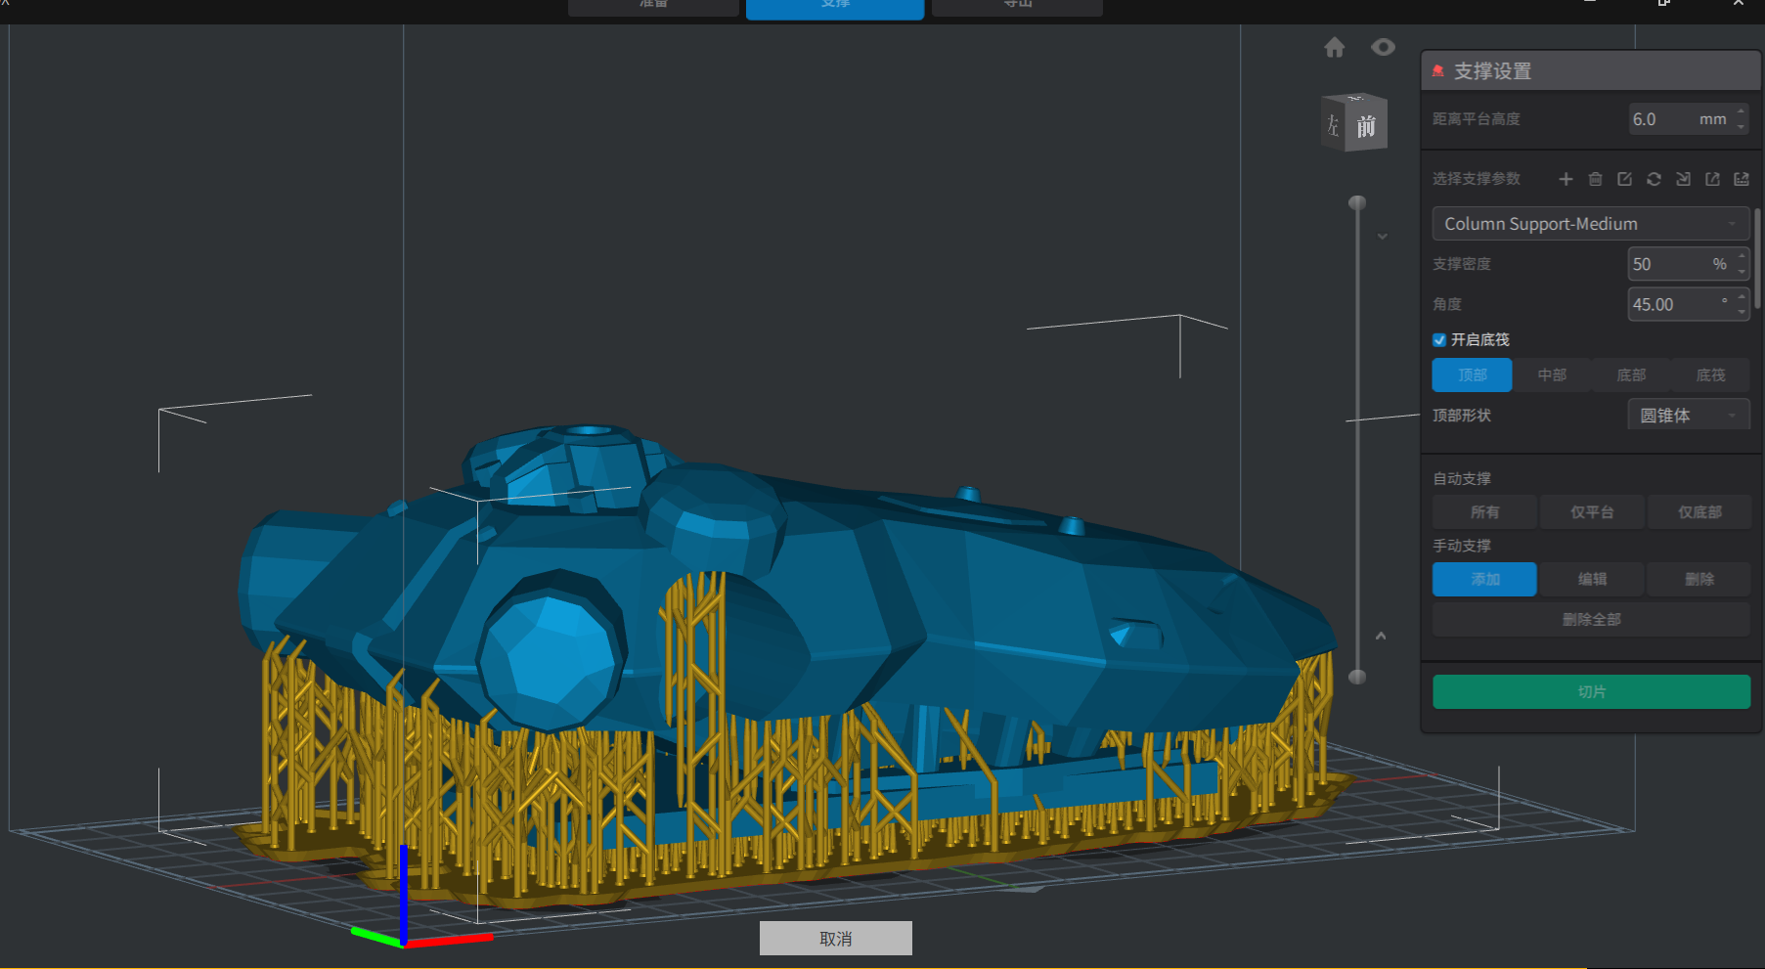1765x969 pixels.
Task: Import support parameters with the inward-arrow icon
Action: pyautogui.click(x=1683, y=179)
